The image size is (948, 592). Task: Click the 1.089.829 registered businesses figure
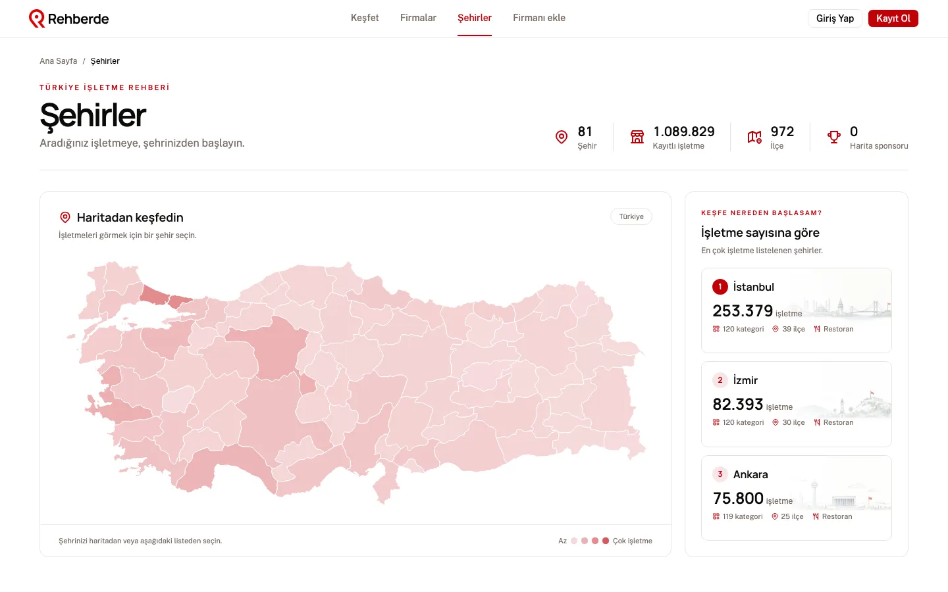click(684, 132)
